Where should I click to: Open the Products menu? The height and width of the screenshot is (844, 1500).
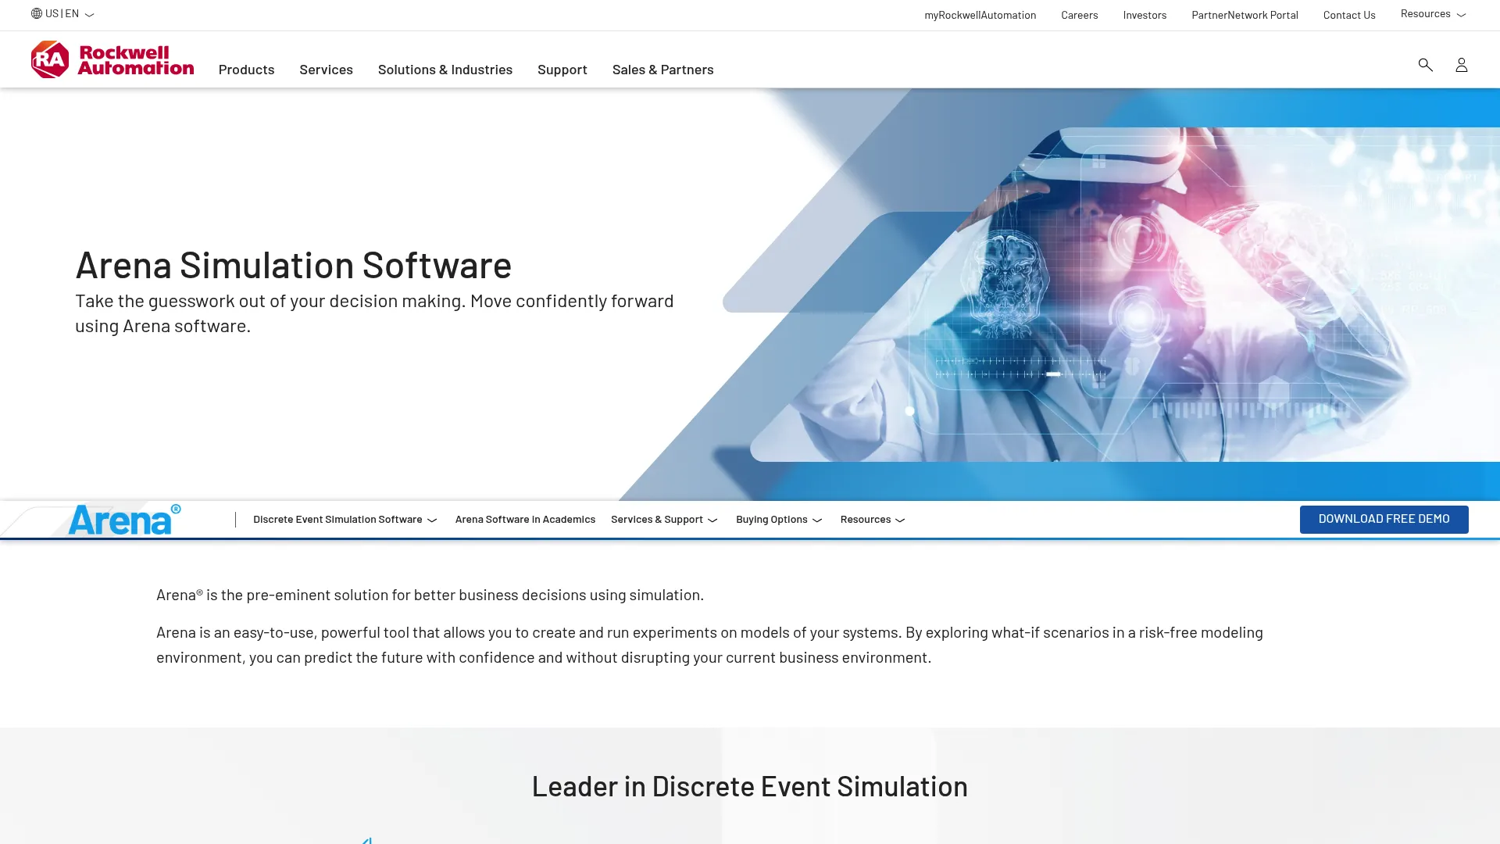point(246,70)
